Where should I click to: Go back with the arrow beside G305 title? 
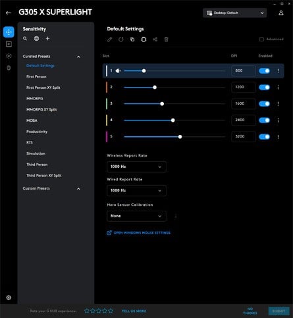click(x=9, y=13)
